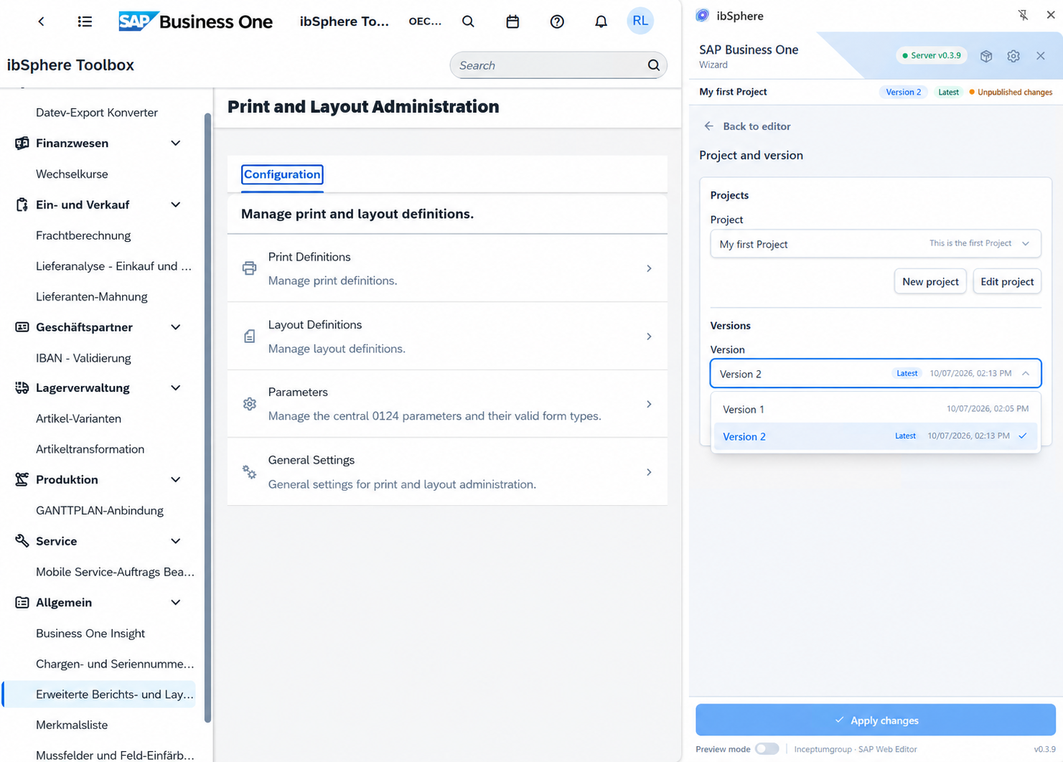
Task: Collapse the Allgemein section chevron
Action: [x=176, y=603]
